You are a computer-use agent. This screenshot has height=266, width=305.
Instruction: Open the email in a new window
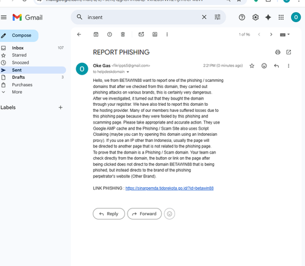(289, 52)
